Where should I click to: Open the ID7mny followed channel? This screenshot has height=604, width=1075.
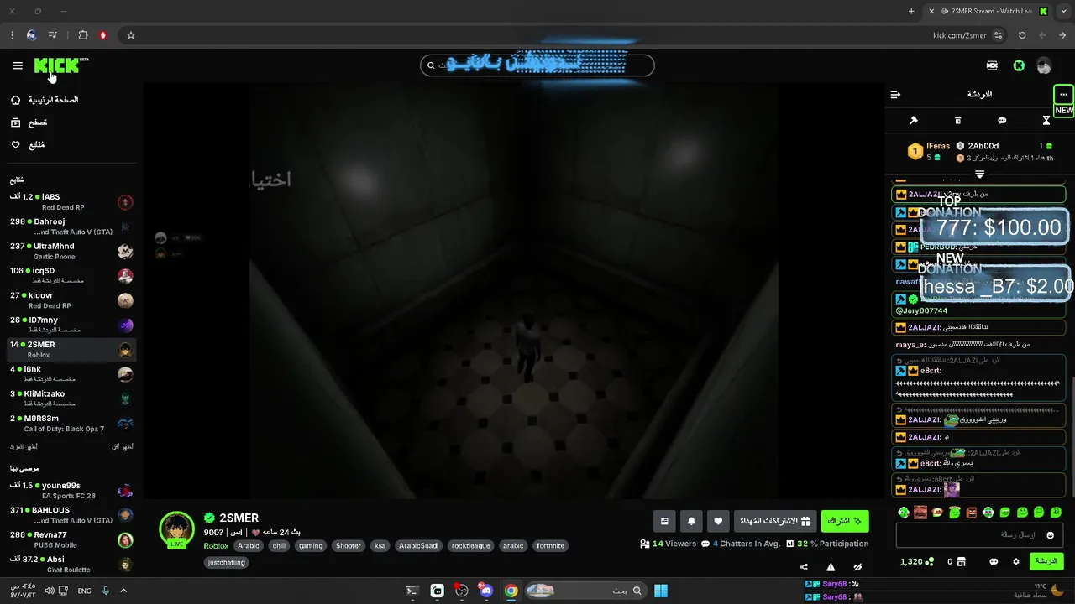pos(71,325)
